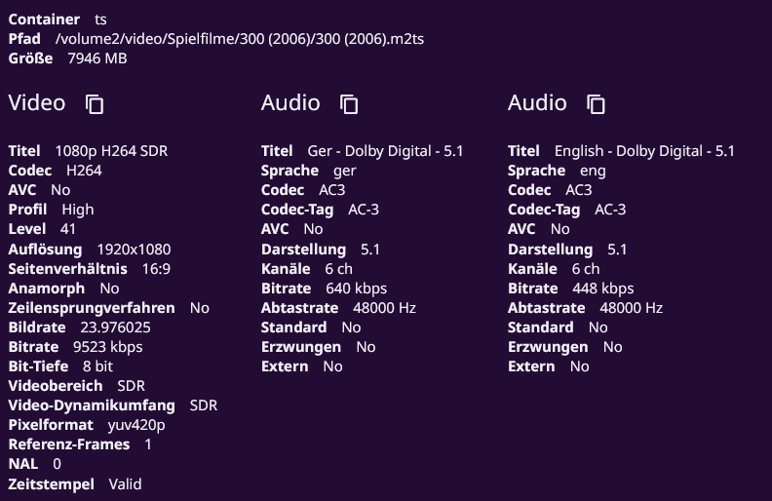
Task: Click the title Ger - Dolby Digital - 5.1
Action: pyautogui.click(x=385, y=151)
